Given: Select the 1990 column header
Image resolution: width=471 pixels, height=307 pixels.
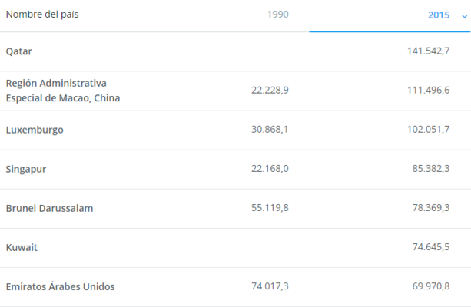Looking at the screenshot, I should point(277,15).
